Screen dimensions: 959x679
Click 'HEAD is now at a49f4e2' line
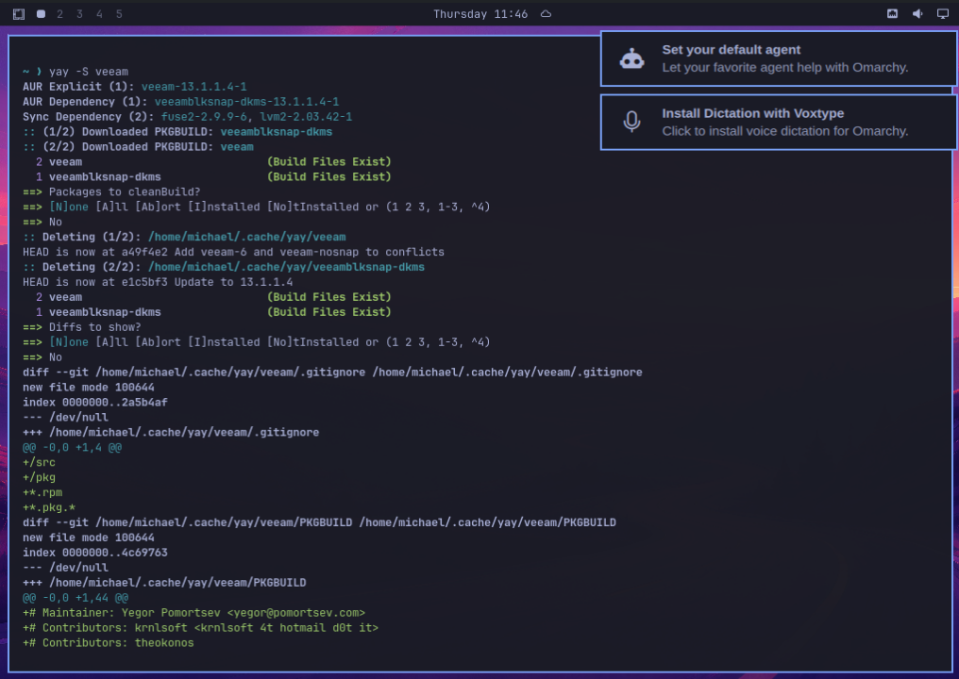[x=234, y=252]
